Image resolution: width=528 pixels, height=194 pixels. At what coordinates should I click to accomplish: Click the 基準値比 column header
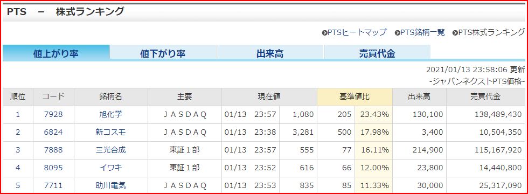pyautogui.click(x=355, y=97)
